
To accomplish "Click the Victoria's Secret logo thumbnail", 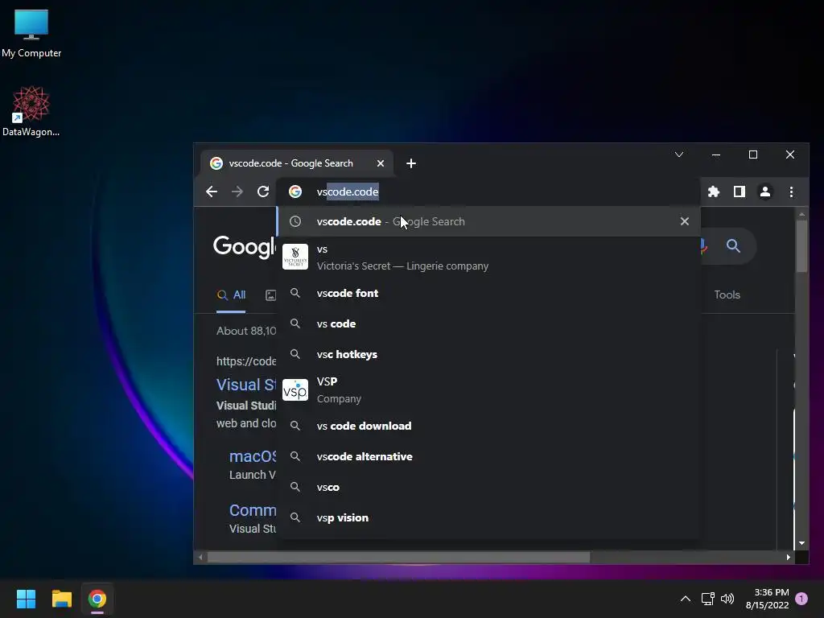I will pos(295,257).
